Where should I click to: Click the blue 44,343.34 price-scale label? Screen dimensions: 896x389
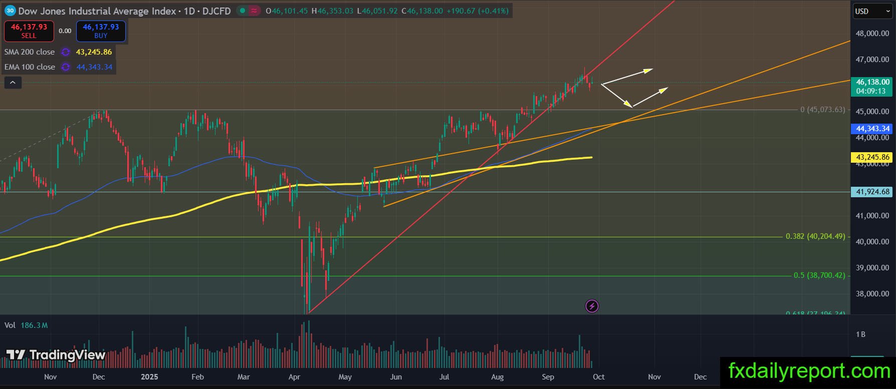(872, 129)
